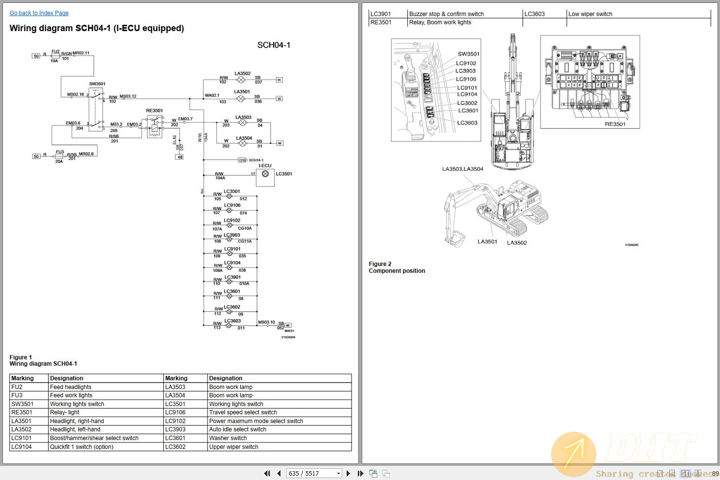Viewport: 720px width, 480px height.
Task: Select table cell Travel speed select switch
Action: point(280,412)
